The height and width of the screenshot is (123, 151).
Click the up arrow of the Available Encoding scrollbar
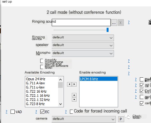[60, 80]
